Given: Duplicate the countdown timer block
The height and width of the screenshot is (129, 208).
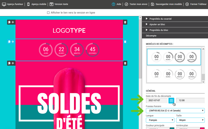Looking at the screenshot, I should pos(9,42).
